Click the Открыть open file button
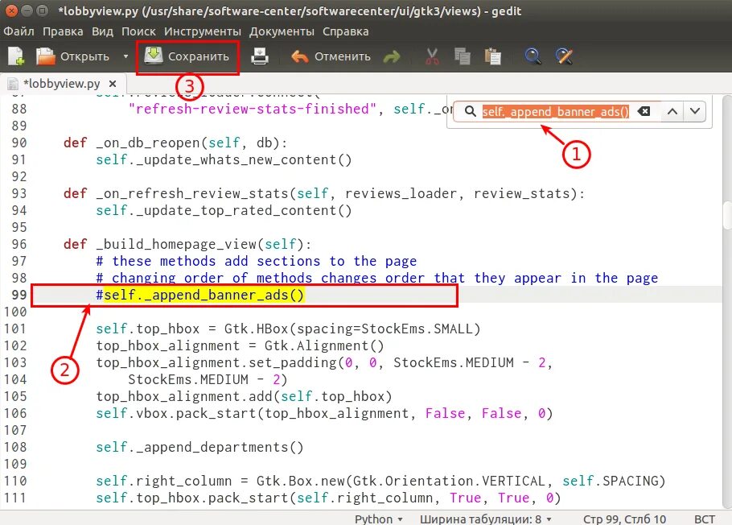The width and height of the screenshot is (732, 525). [73, 56]
